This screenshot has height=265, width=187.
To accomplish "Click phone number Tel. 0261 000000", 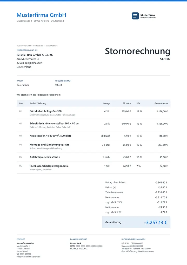I will [x=24, y=254].
